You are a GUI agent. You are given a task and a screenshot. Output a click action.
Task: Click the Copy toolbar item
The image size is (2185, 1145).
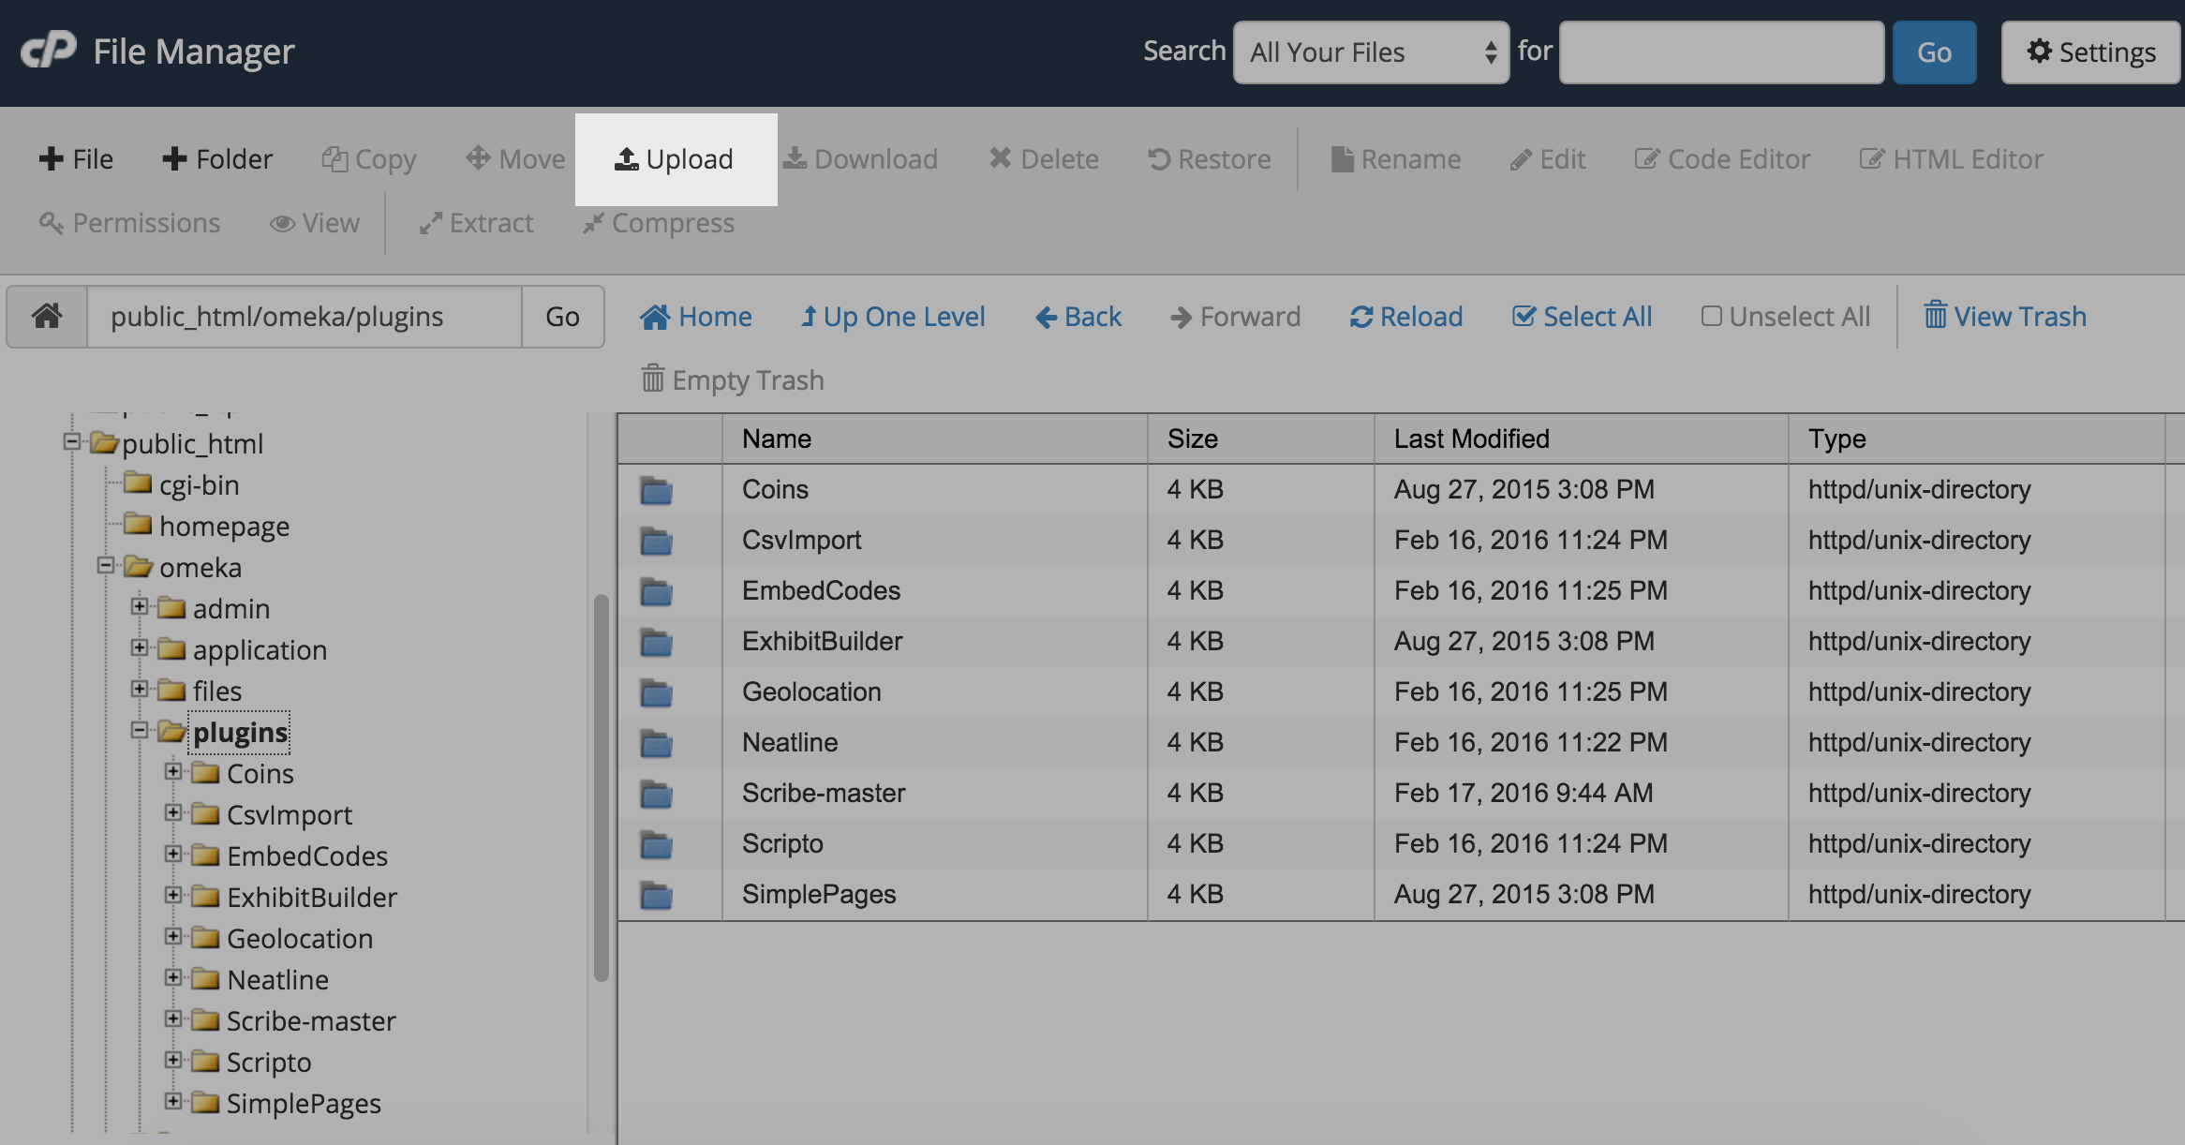[x=369, y=159]
